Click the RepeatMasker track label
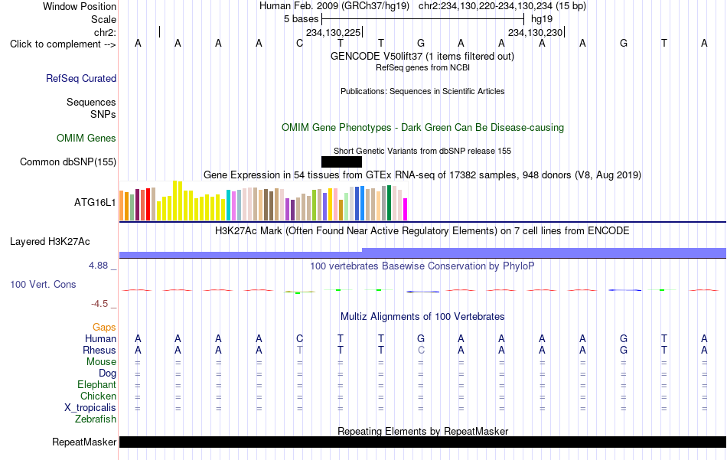Image resolution: width=727 pixels, height=460 pixels. click(x=84, y=442)
